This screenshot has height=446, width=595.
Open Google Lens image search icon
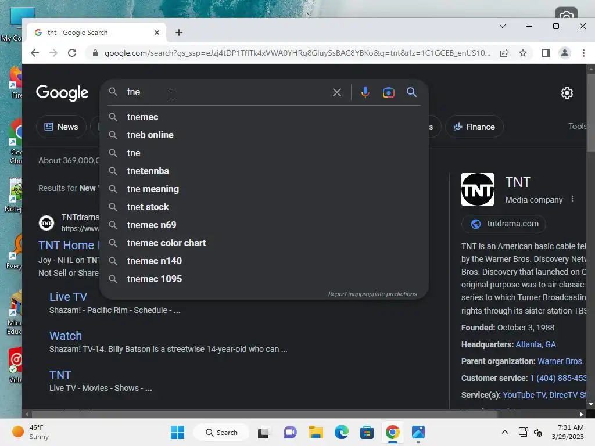pyautogui.click(x=388, y=92)
